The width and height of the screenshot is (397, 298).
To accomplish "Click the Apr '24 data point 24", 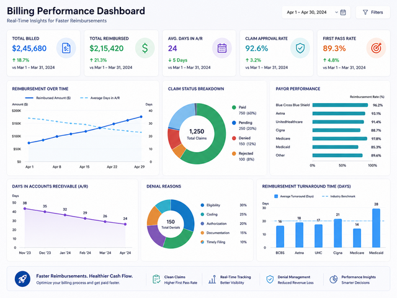I will (x=125, y=224).
